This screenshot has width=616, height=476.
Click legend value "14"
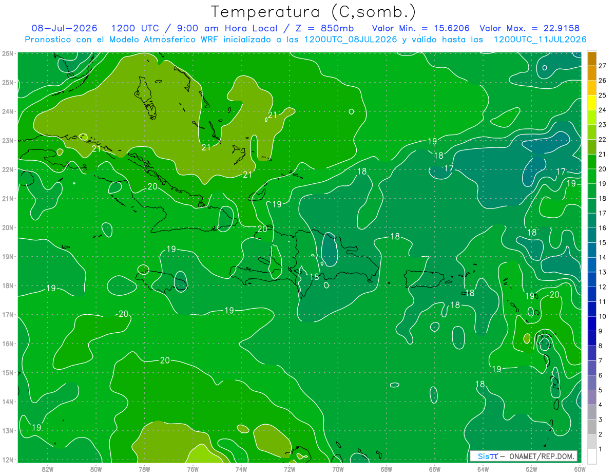point(603,257)
